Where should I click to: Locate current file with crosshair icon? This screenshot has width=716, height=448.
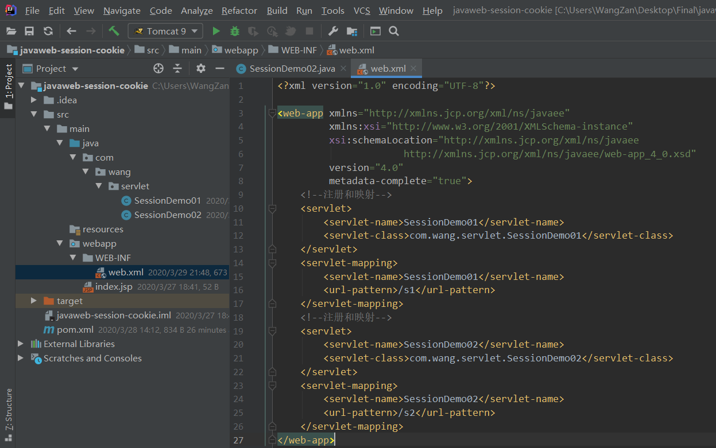(x=158, y=68)
